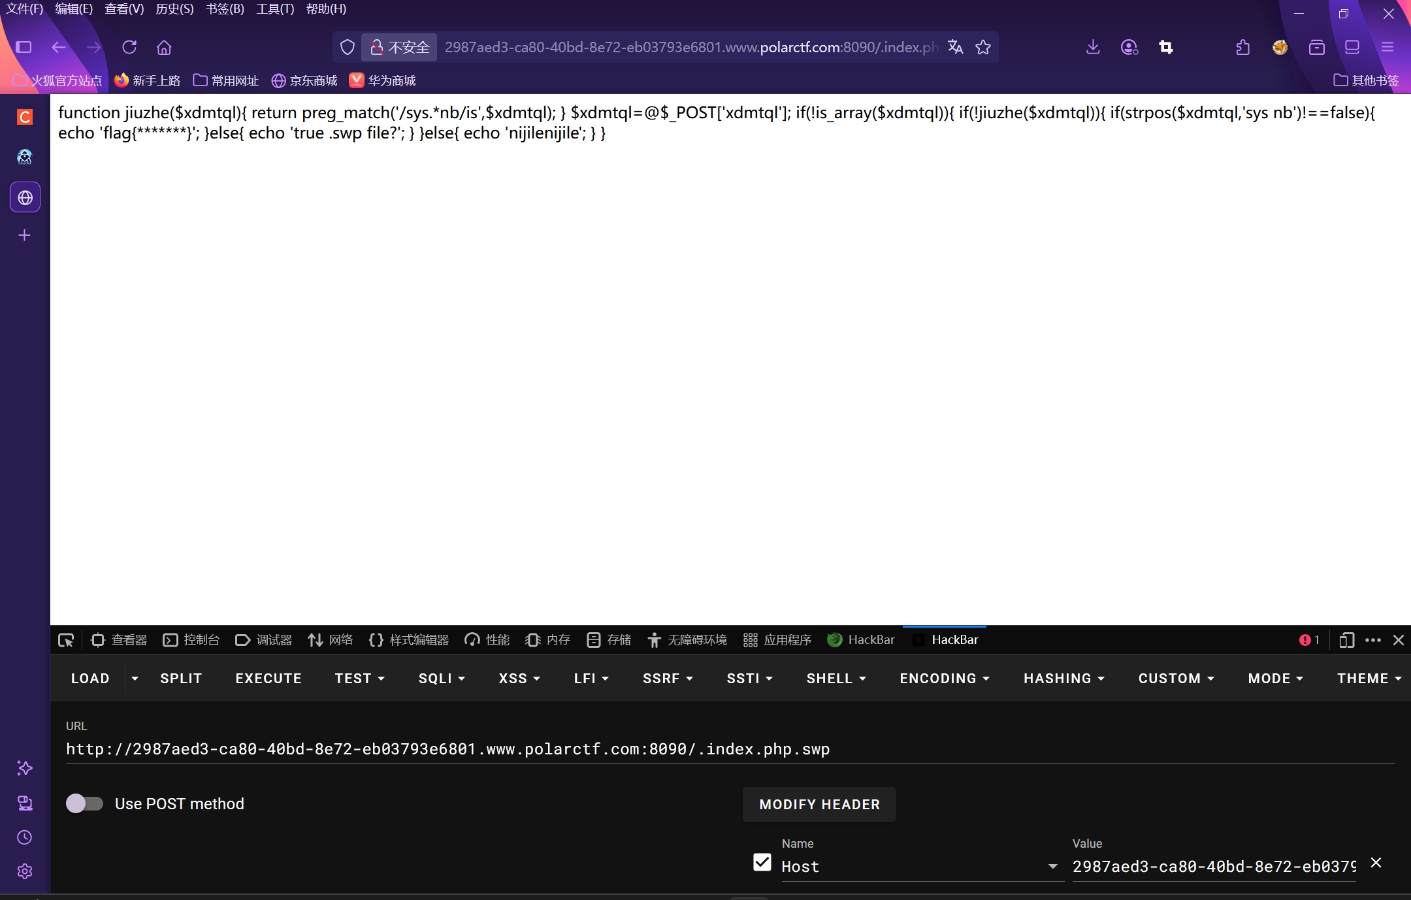Click the sidebar settings gear icon
1411x900 pixels.
click(25, 871)
